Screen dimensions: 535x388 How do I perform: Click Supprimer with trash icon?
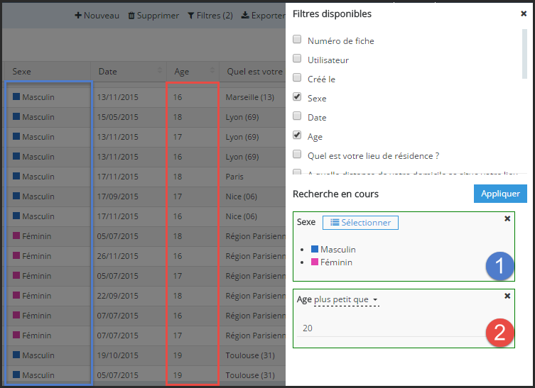153,16
